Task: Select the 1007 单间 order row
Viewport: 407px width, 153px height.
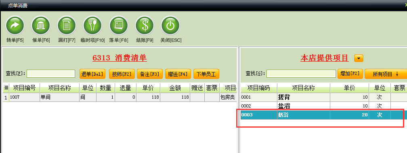Action: [x=120, y=97]
